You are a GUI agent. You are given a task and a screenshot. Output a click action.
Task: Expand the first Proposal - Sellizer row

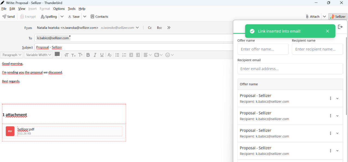tap(337, 98)
